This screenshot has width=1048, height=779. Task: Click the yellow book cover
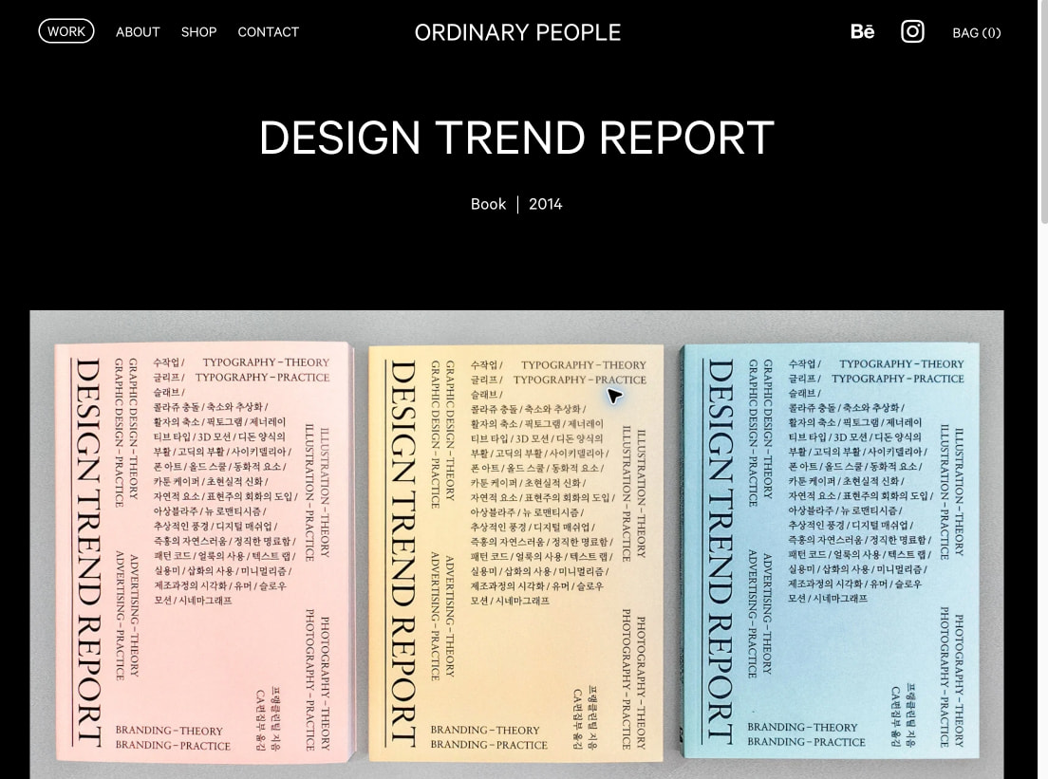point(516,552)
